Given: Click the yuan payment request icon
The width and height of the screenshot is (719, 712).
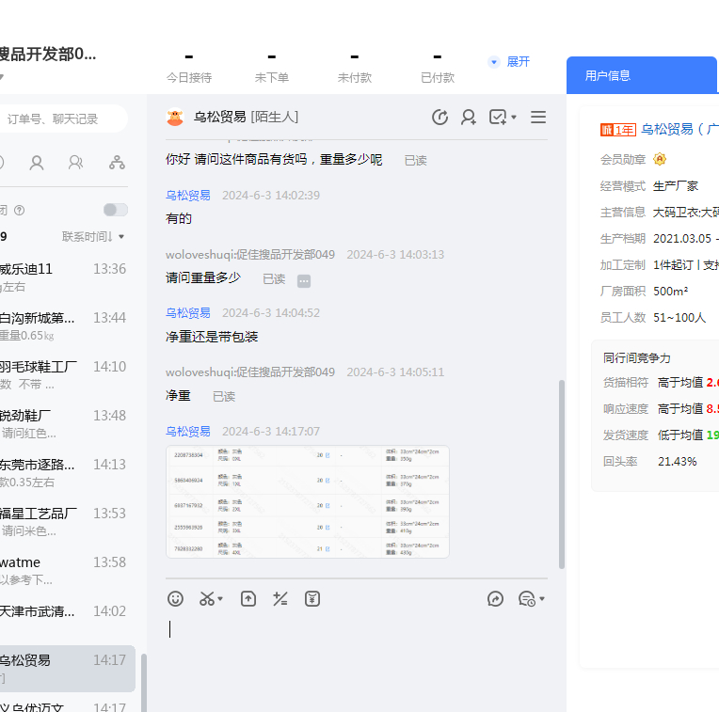Looking at the screenshot, I should click(x=312, y=598).
